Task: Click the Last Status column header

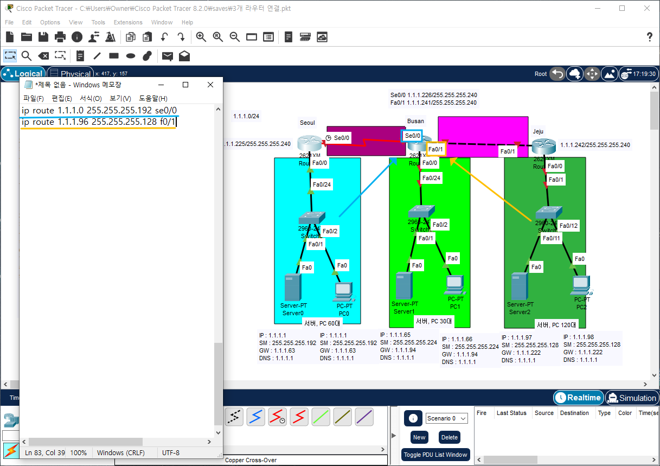Action: coord(511,413)
